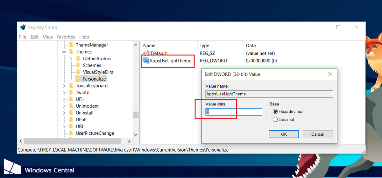This screenshot has width=382, height=178.
Task: Click the TouchKeyboard folder icon
Action: tap(71, 86)
